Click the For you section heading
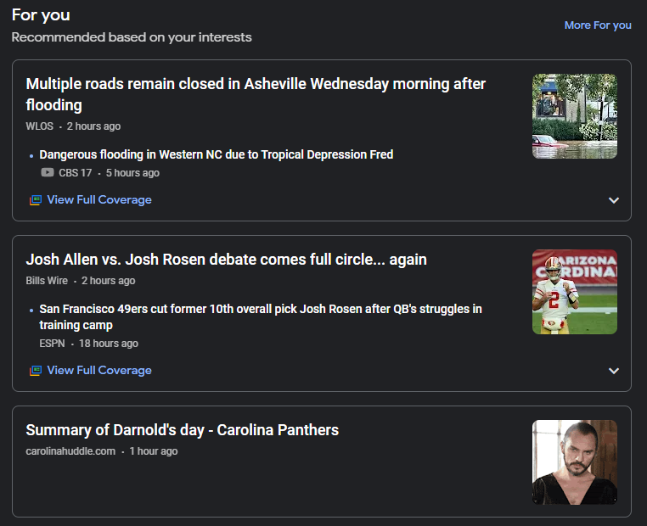647x526 pixels. (x=41, y=15)
